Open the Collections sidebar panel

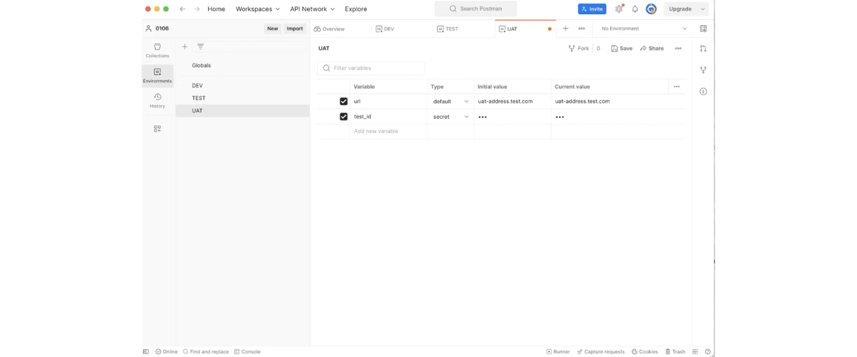pos(157,50)
